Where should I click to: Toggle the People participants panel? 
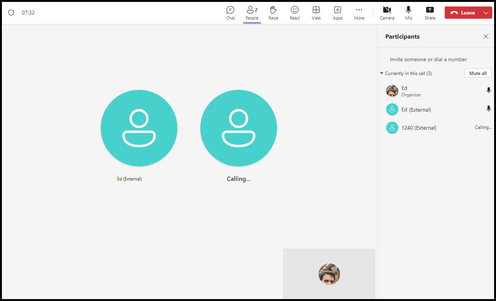pyautogui.click(x=252, y=13)
